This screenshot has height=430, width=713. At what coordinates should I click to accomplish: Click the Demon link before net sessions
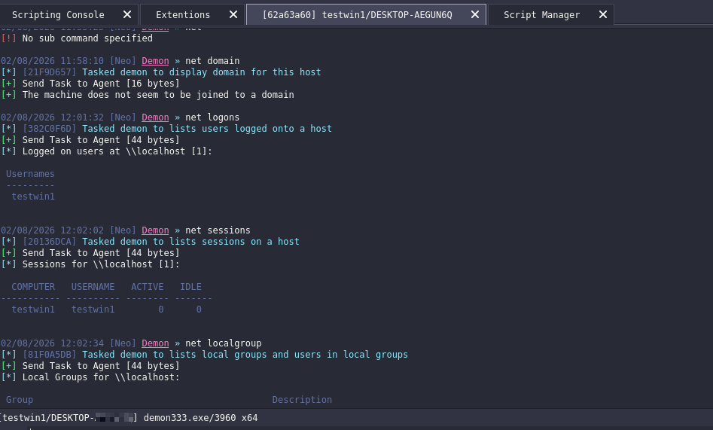155,230
